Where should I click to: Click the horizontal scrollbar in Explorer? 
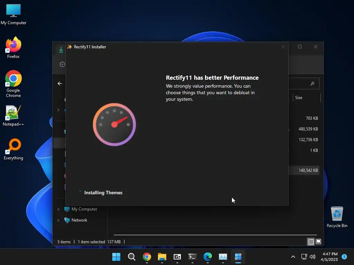pos(215,235)
